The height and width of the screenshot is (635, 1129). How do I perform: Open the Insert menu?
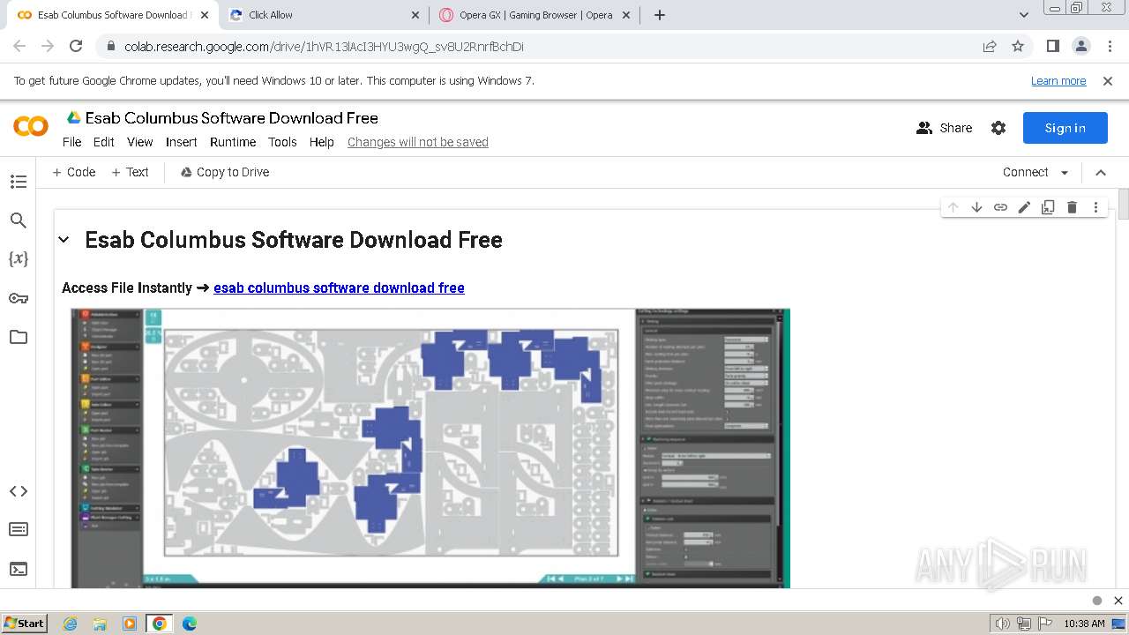[x=182, y=142]
